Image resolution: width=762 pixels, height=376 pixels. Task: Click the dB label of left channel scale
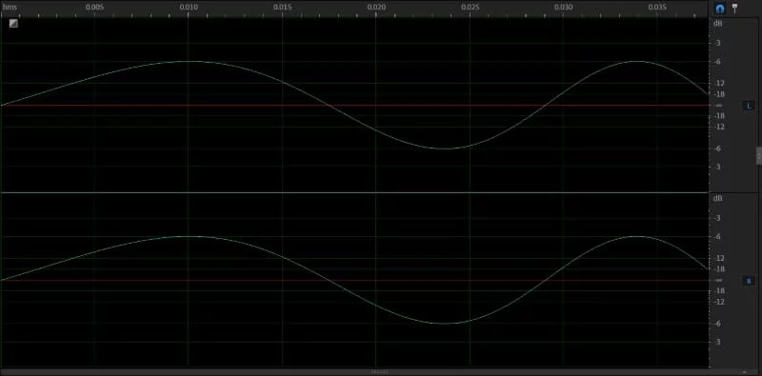tap(718, 23)
